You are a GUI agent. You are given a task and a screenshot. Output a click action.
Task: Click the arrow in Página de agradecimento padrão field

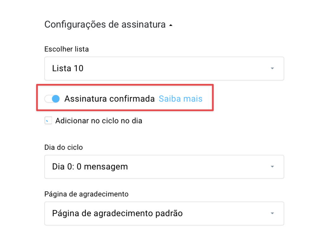[x=272, y=214]
